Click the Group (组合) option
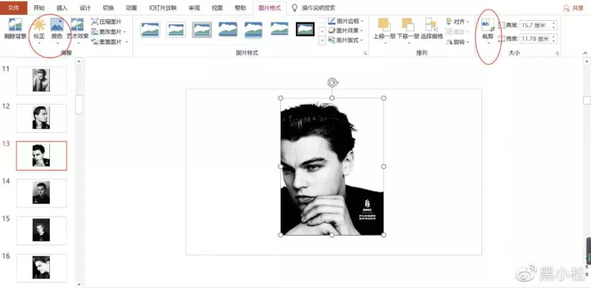Image resolution: width=591 pixels, height=288 pixels. [x=457, y=32]
